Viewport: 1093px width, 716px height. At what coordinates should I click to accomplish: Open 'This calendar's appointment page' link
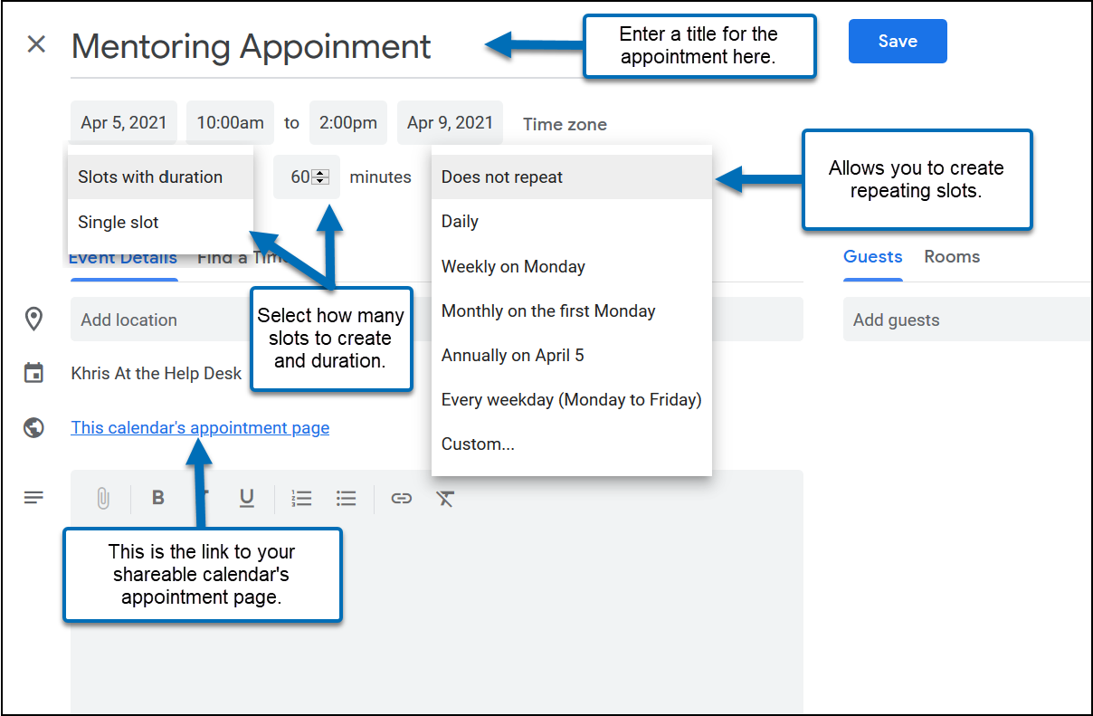click(x=200, y=427)
